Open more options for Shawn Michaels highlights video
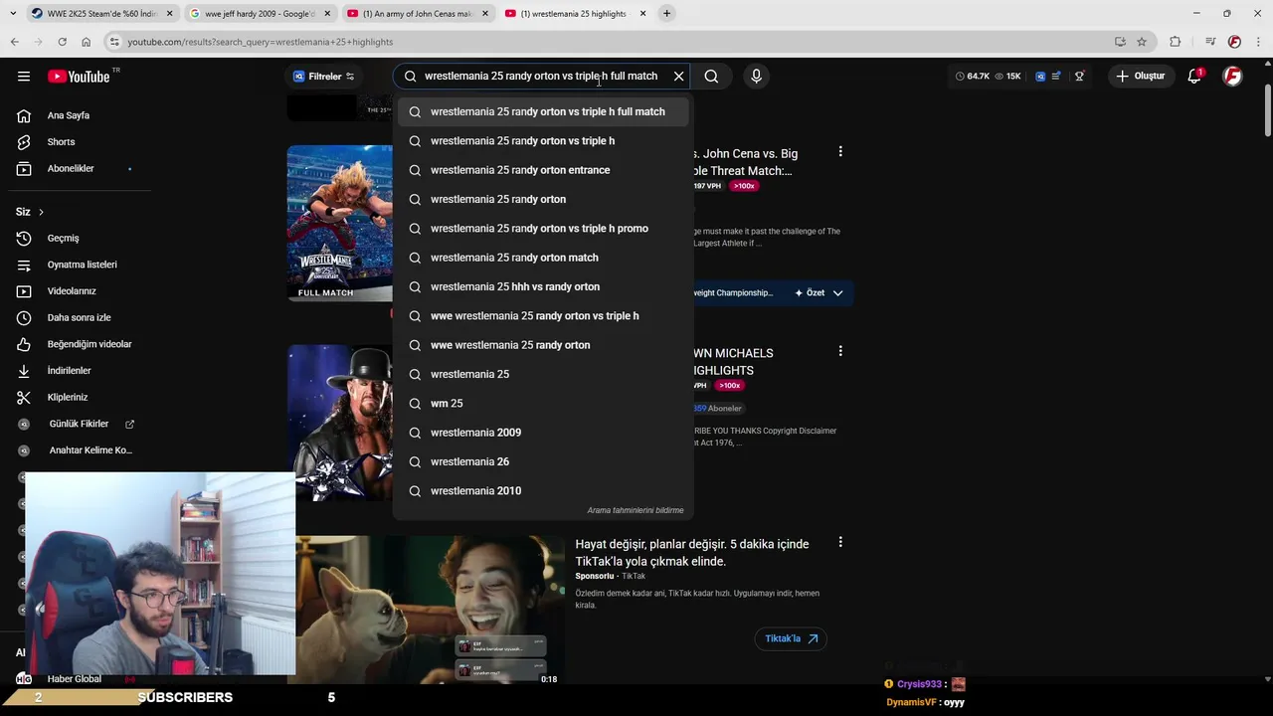This screenshot has height=716, width=1273. pos(840,351)
